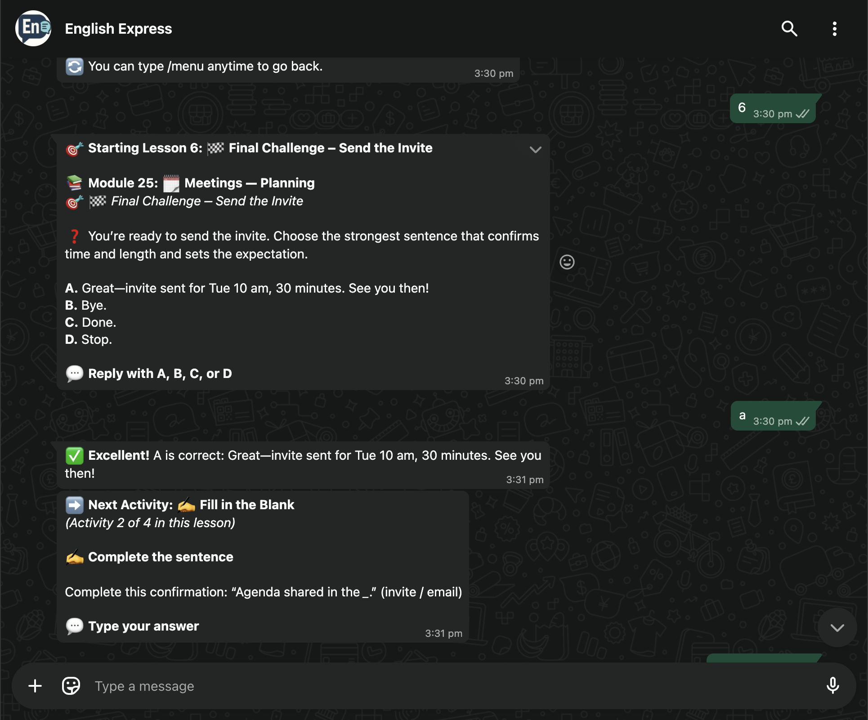Click the red question mark emoji
This screenshot has width=868, height=720.
click(75, 236)
